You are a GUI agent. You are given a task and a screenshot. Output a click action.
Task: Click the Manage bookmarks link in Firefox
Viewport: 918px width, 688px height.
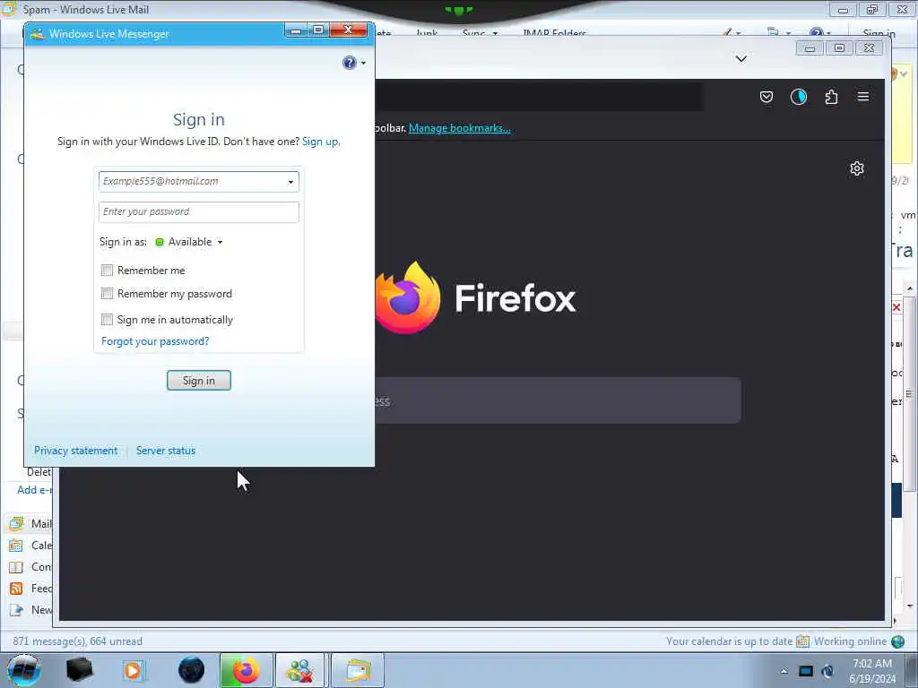coord(460,128)
